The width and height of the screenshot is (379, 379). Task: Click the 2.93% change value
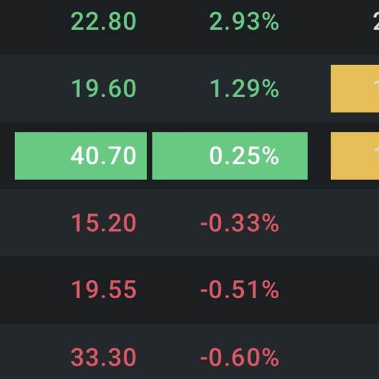[x=244, y=22]
